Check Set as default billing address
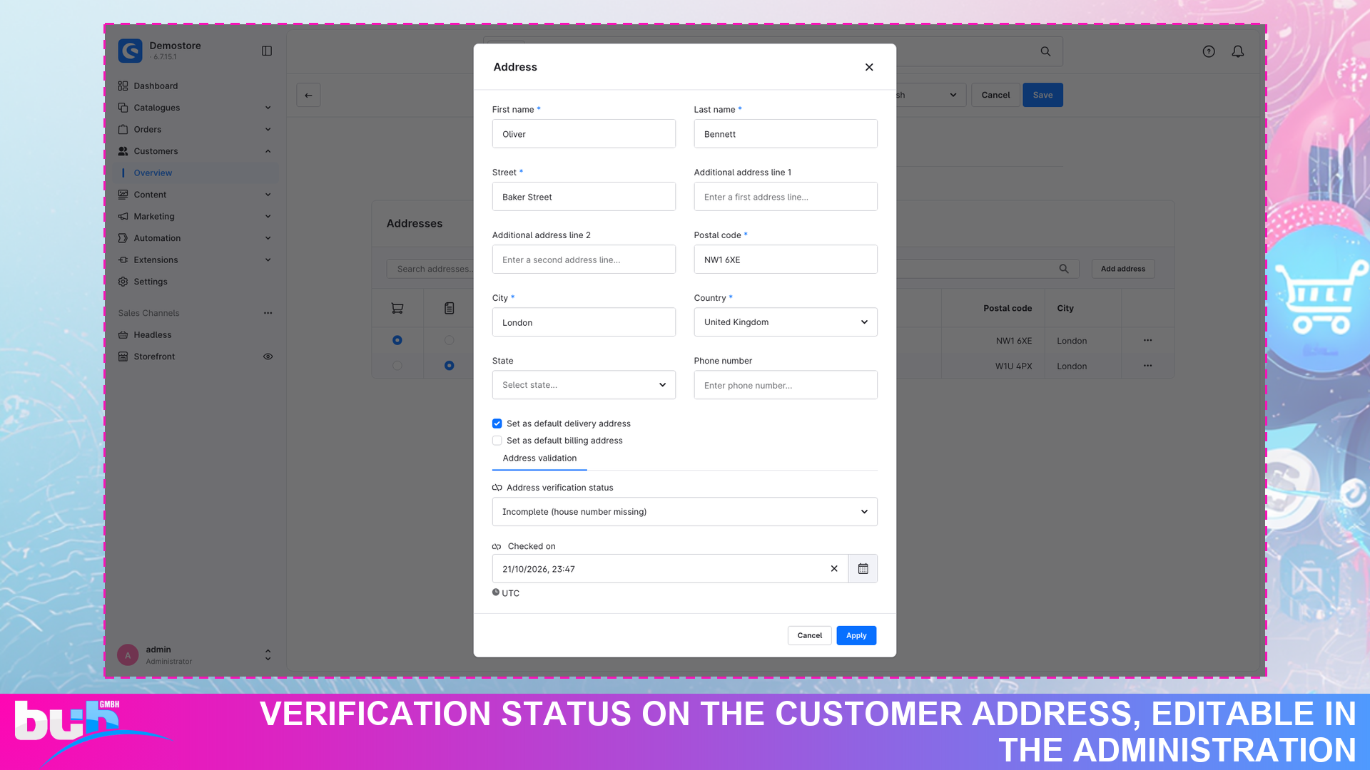Image resolution: width=1370 pixels, height=770 pixels. (497, 441)
